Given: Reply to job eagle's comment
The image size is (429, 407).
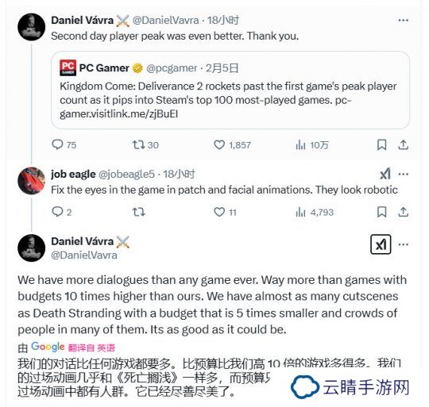Looking at the screenshot, I should click(x=61, y=212).
